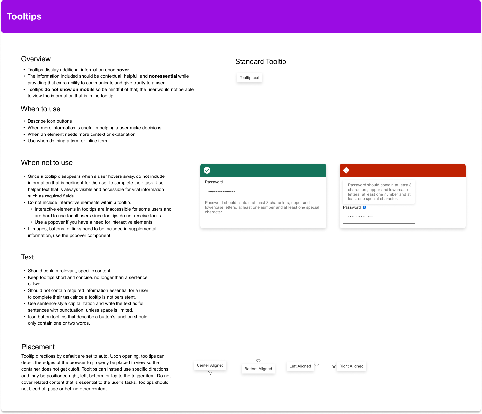
Task: Click the 'Placement' heading
Action: pyautogui.click(x=38, y=347)
